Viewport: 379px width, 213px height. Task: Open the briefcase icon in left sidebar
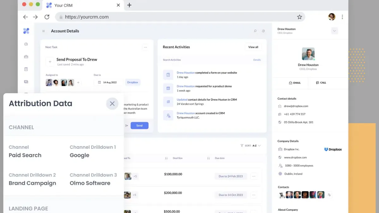click(x=26, y=57)
